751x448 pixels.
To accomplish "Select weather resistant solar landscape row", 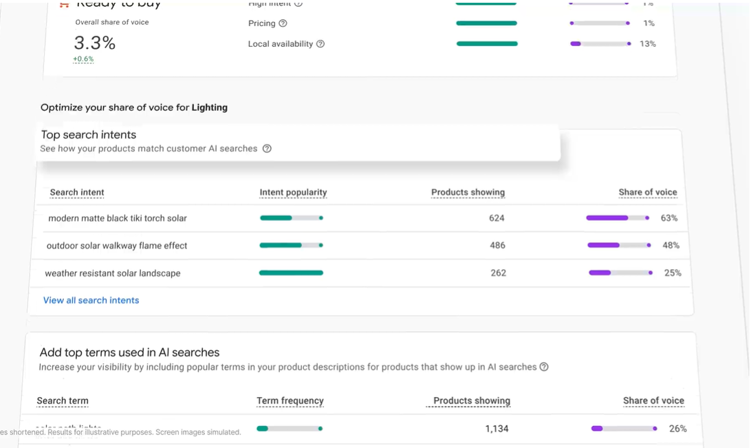I will click(x=360, y=273).
